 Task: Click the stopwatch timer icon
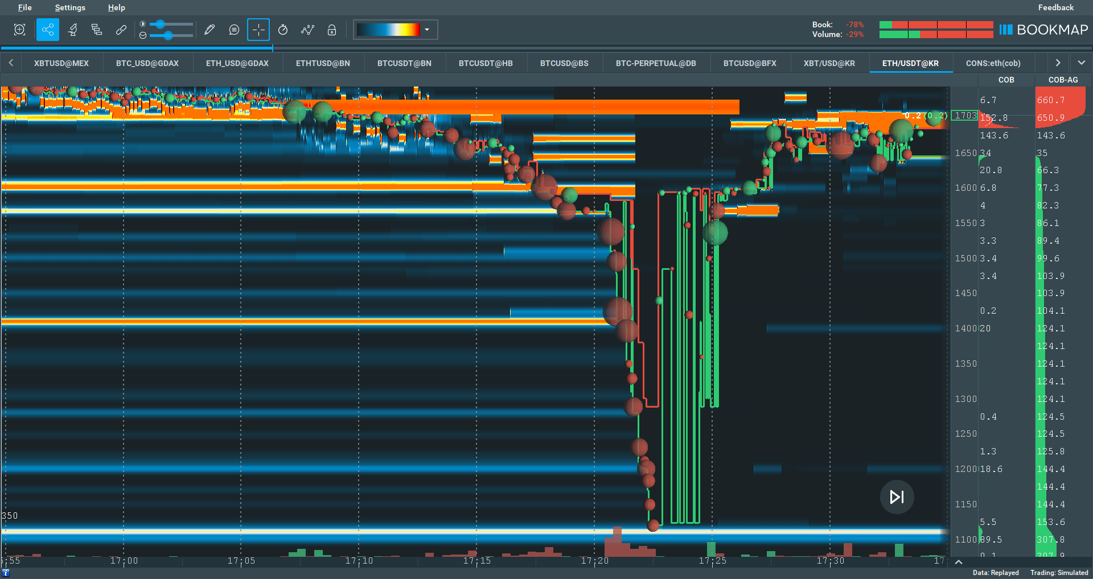click(x=283, y=30)
